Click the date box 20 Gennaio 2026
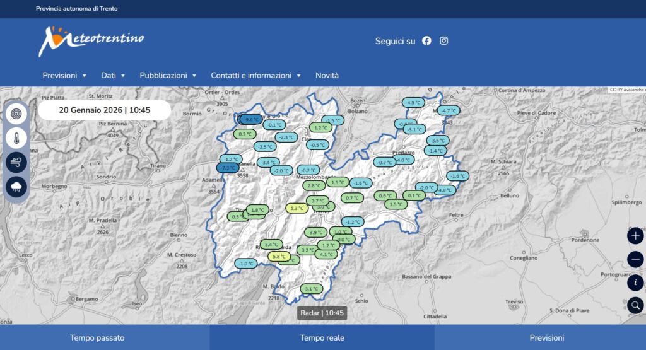 (104, 110)
